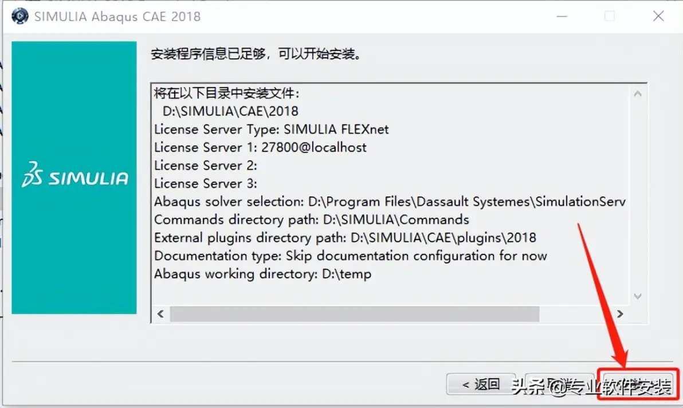Click the Install button highlighted in red
The image size is (683, 408).
(638, 385)
